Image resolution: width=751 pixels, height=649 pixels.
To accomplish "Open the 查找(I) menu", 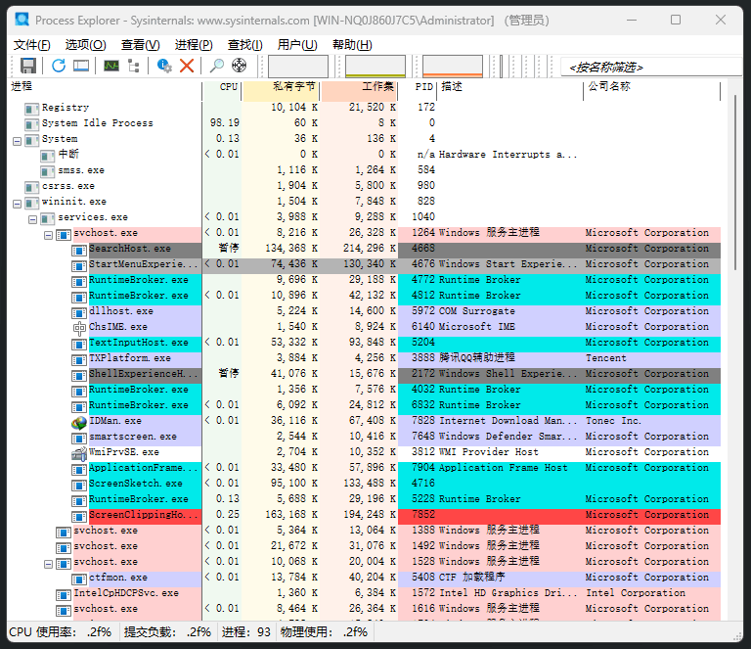I will pyautogui.click(x=244, y=44).
